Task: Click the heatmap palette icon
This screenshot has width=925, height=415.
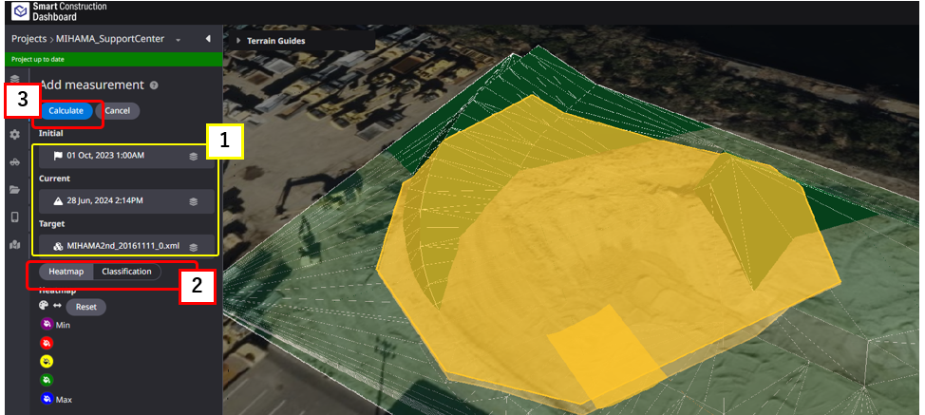Action: click(44, 307)
